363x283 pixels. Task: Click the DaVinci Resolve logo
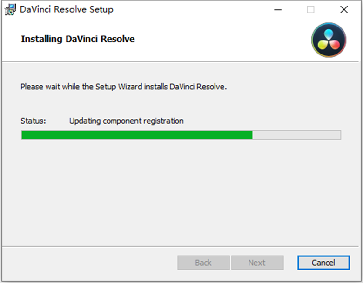(x=329, y=40)
